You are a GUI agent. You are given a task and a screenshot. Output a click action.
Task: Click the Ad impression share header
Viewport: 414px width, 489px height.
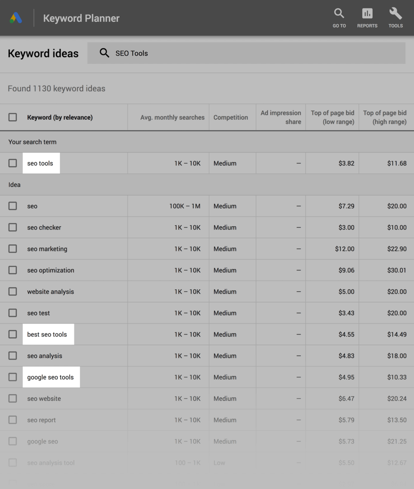pyautogui.click(x=281, y=117)
